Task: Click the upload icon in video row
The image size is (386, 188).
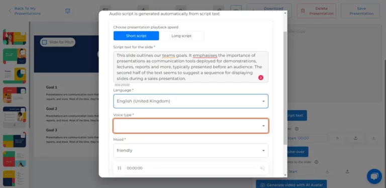Action: tap(347, 171)
